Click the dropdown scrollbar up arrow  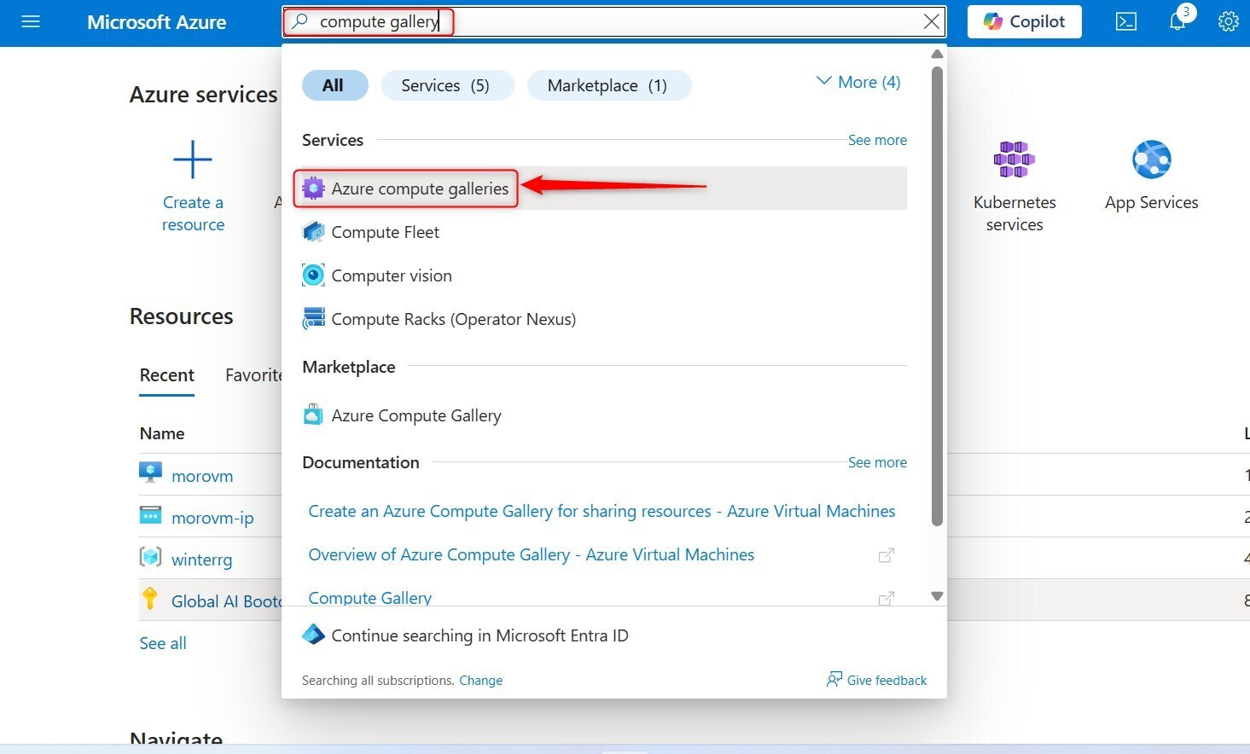click(x=937, y=54)
